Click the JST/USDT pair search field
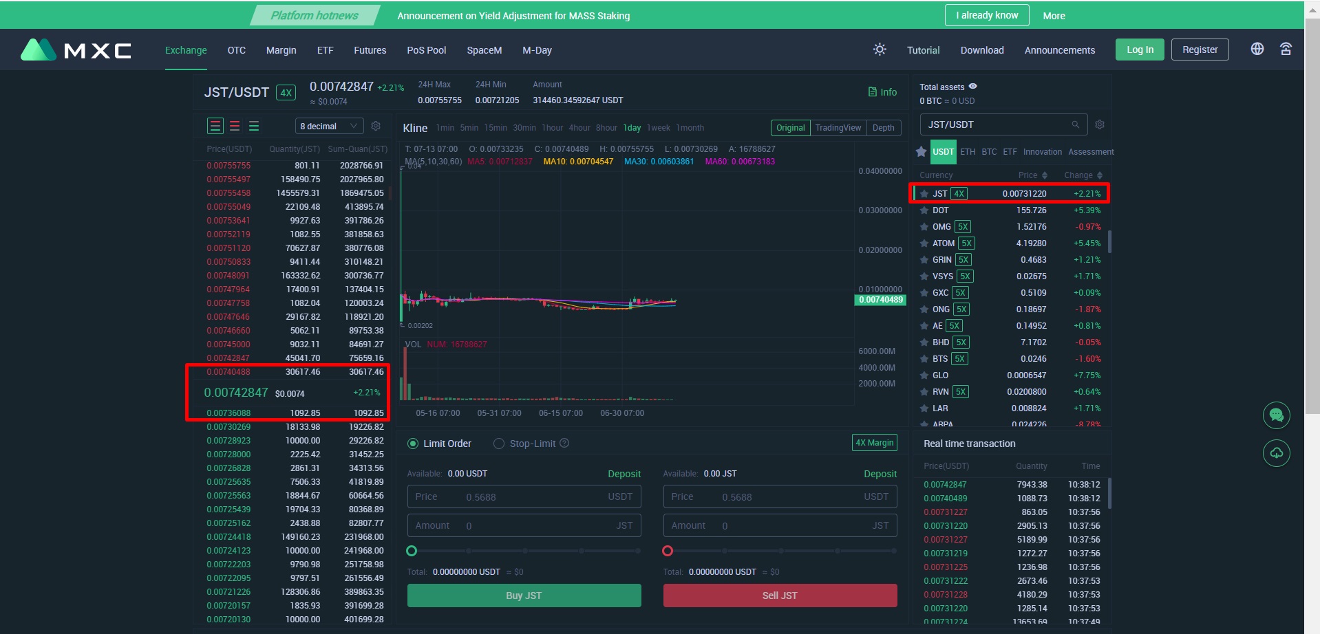The image size is (1320, 634). 1003,124
